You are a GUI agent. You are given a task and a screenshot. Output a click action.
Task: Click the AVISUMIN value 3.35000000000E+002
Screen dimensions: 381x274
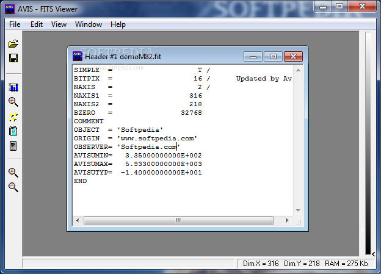coord(164,155)
